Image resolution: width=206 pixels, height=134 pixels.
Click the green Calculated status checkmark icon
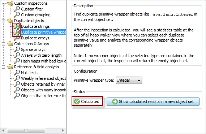(77, 101)
